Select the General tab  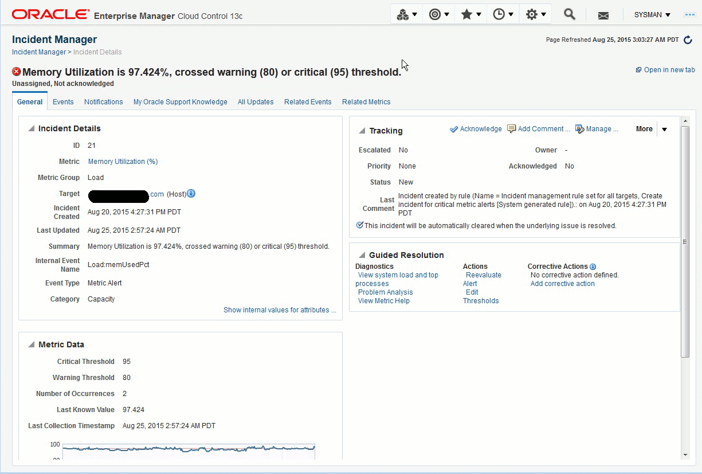click(x=30, y=102)
